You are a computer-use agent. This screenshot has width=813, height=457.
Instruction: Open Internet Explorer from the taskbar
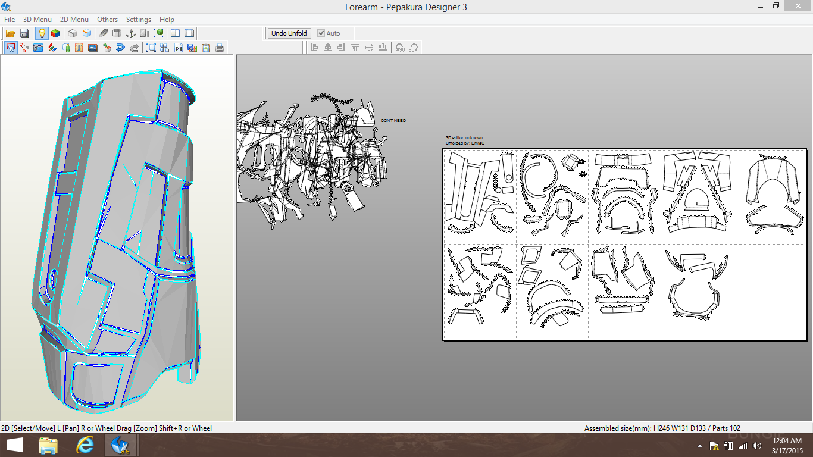[x=86, y=445]
